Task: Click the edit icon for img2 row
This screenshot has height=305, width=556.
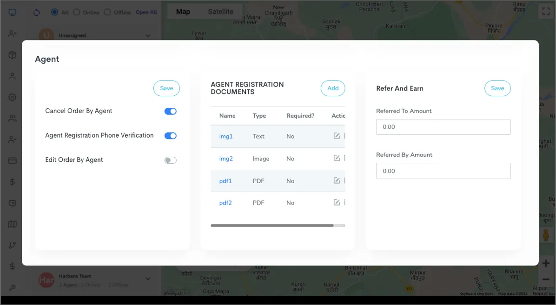Action: [x=337, y=158]
